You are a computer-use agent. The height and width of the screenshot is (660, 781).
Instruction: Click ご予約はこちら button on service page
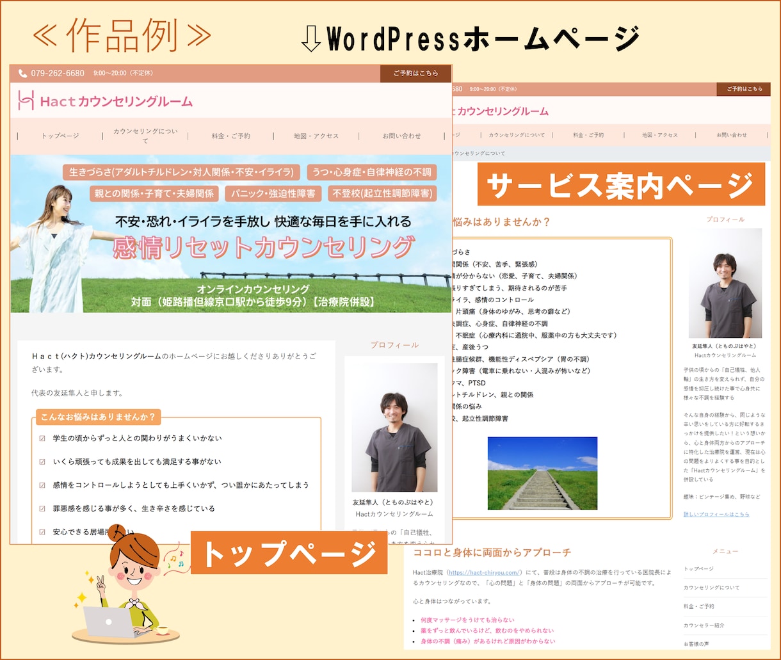point(744,89)
